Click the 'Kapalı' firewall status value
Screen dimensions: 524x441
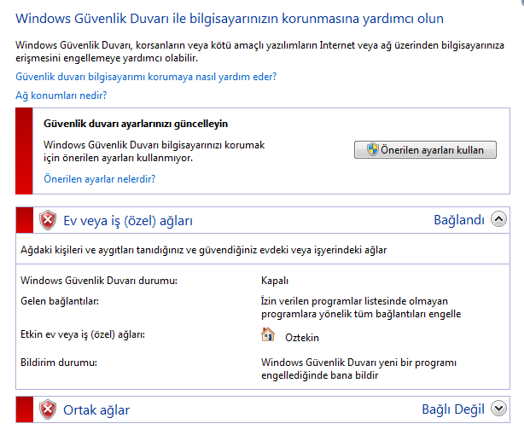[x=275, y=281]
